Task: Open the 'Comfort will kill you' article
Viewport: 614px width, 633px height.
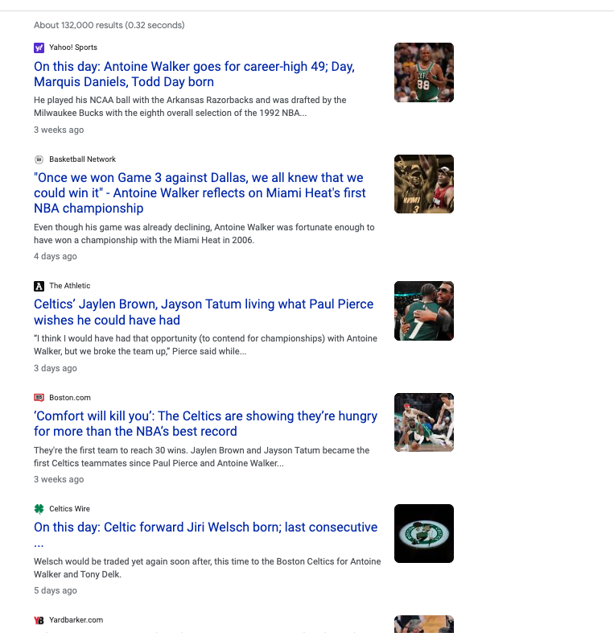Action: point(206,424)
